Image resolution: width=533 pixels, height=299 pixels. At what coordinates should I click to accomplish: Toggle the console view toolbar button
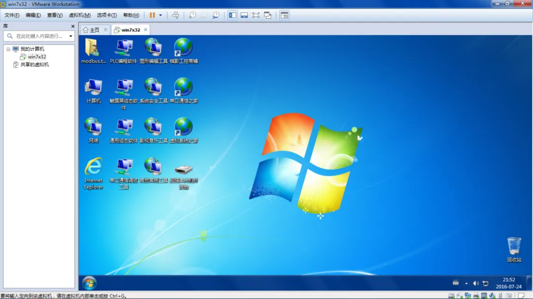[284, 15]
